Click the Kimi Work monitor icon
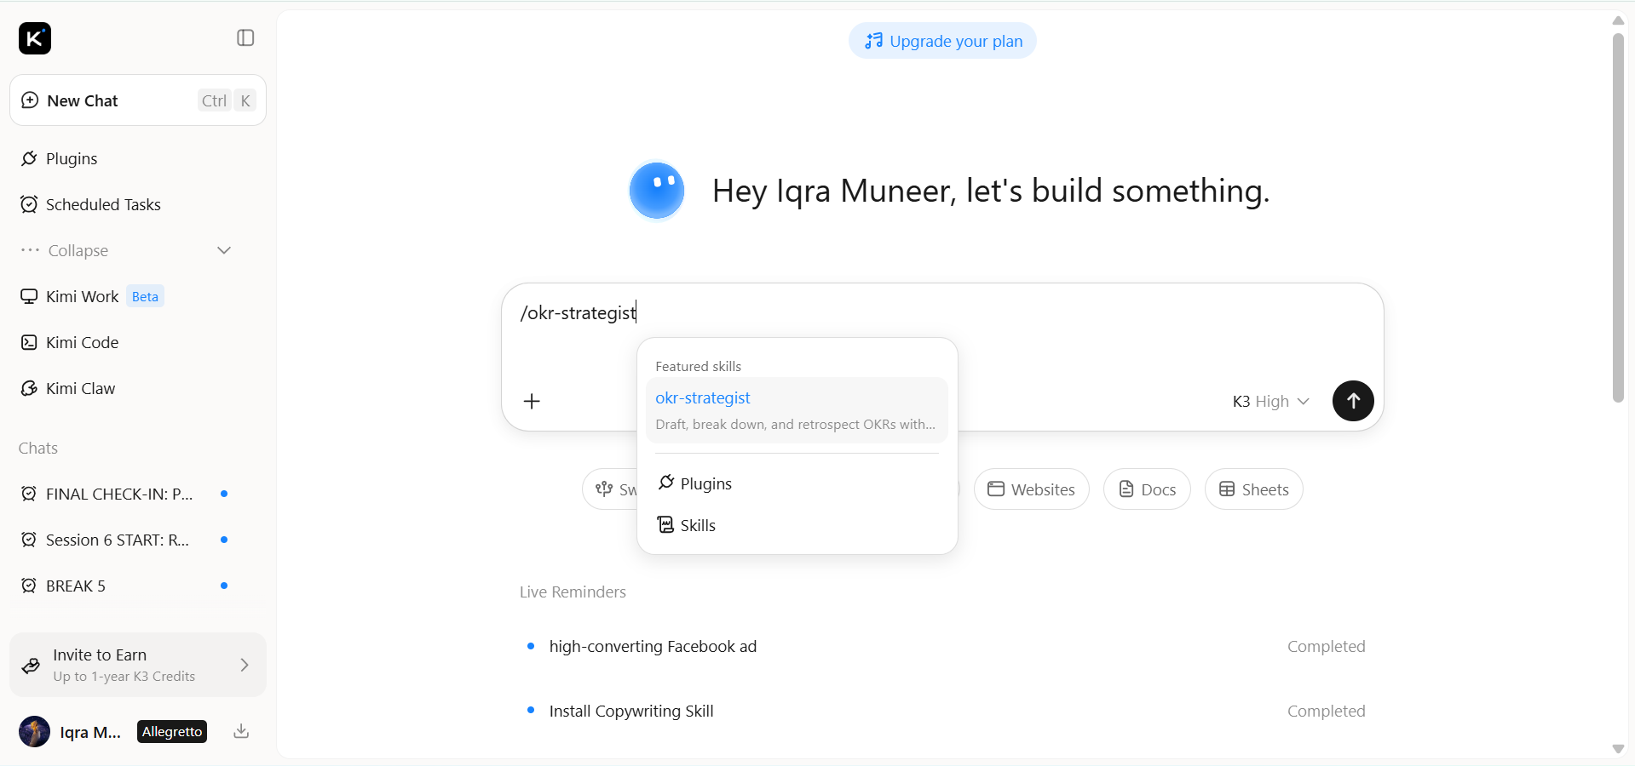This screenshot has width=1635, height=766. pos(29,296)
